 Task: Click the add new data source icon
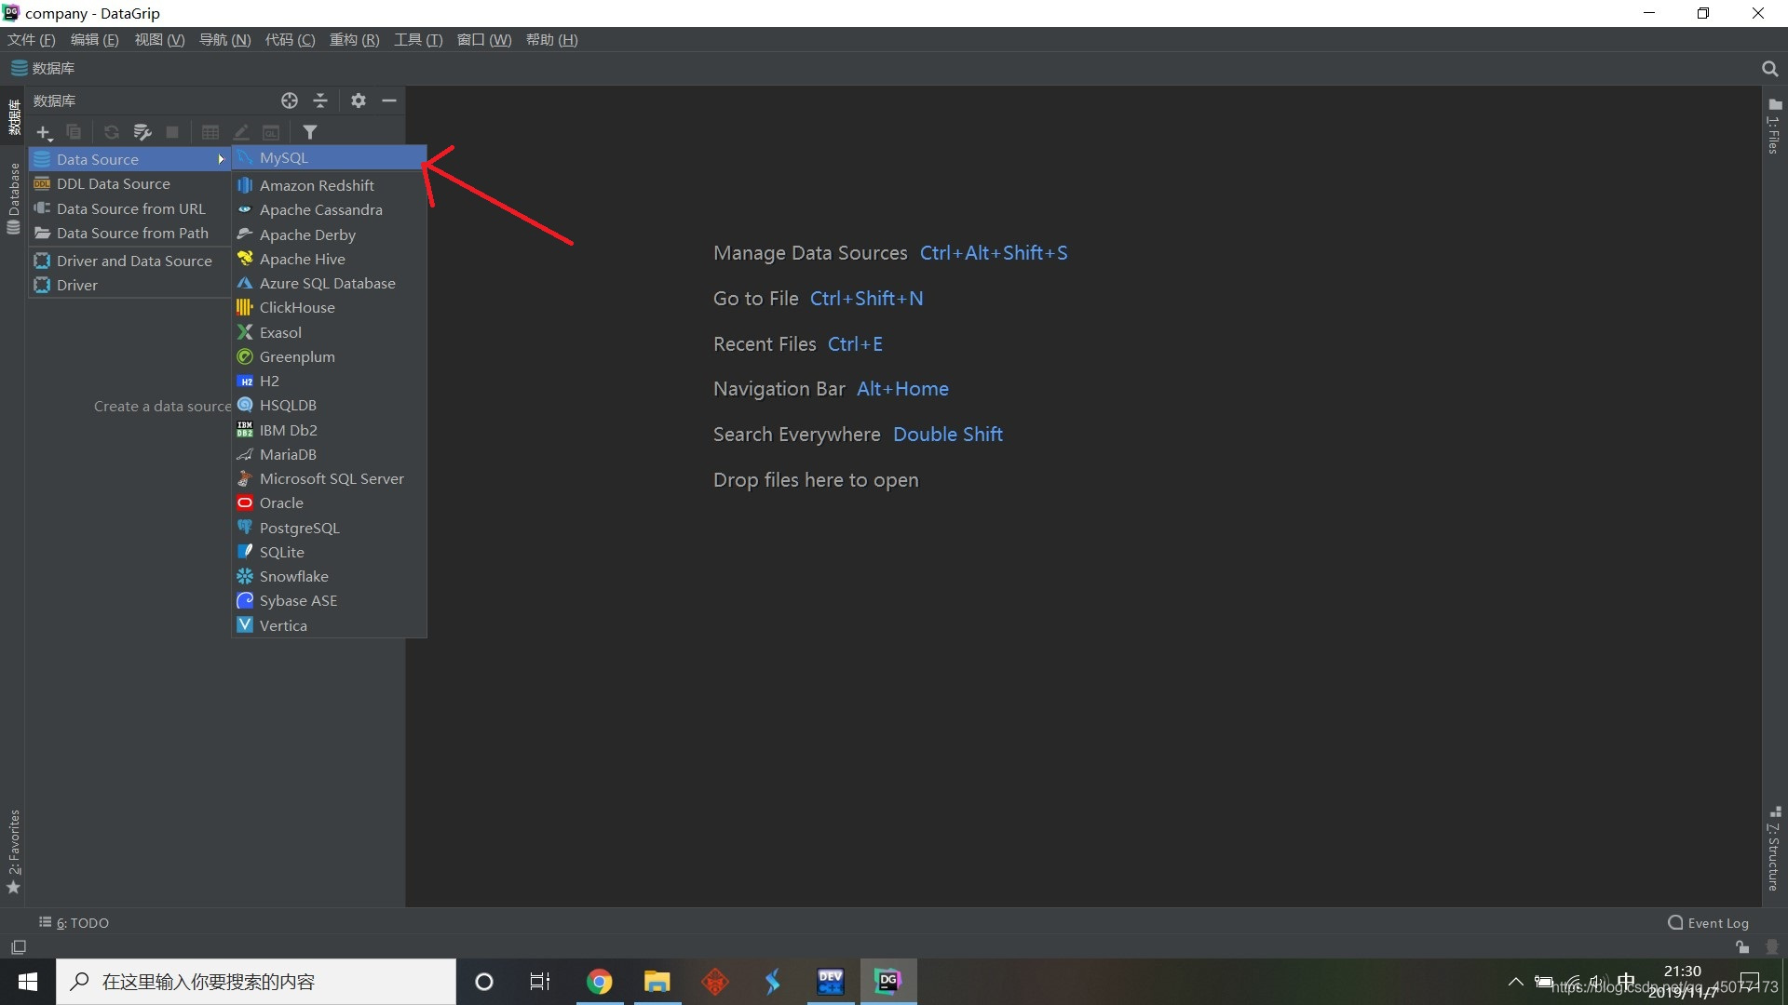(x=43, y=131)
